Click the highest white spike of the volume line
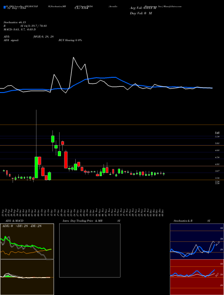This screenshot has height=295, width=224. (73, 58)
